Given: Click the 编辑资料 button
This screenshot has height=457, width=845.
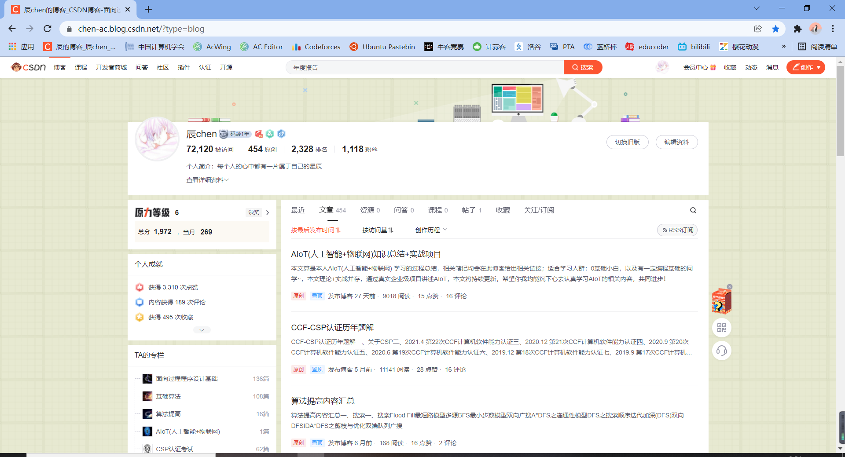Looking at the screenshot, I should pyautogui.click(x=676, y=142).
